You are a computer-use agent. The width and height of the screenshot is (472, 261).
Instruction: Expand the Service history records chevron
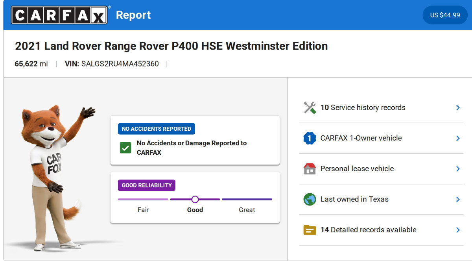[x=457, y=107]
